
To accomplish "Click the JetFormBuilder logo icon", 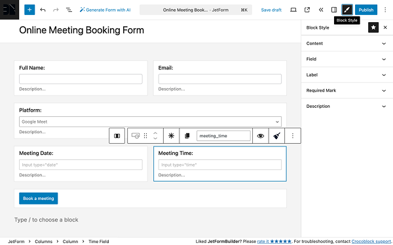I will click(x=9, y=10).
